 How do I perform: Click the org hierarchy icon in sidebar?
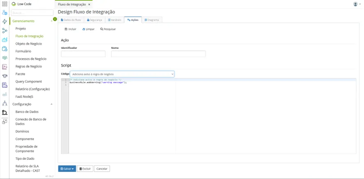point(5,103)
